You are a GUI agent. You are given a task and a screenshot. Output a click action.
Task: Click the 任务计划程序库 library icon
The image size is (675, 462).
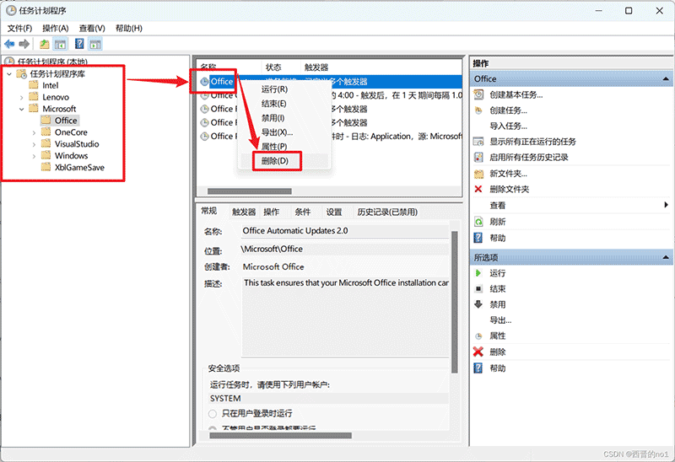pos(22,74)
